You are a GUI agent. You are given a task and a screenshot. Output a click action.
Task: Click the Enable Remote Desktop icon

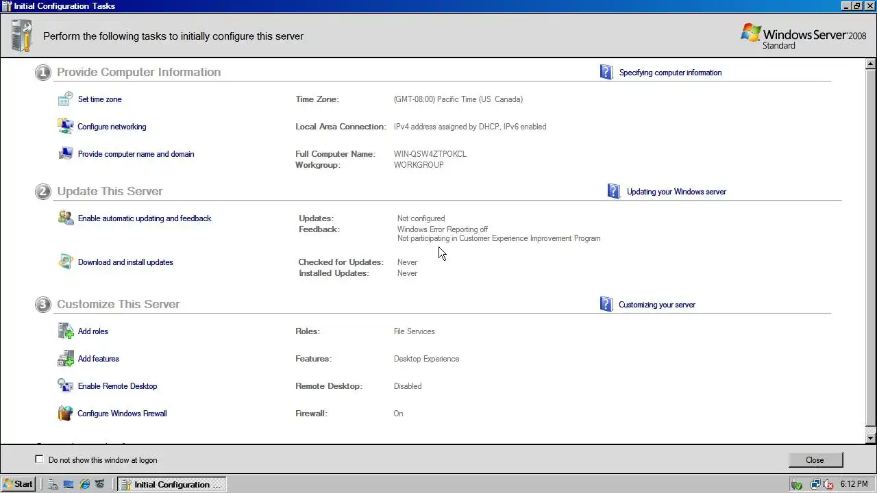pos(65,385)
